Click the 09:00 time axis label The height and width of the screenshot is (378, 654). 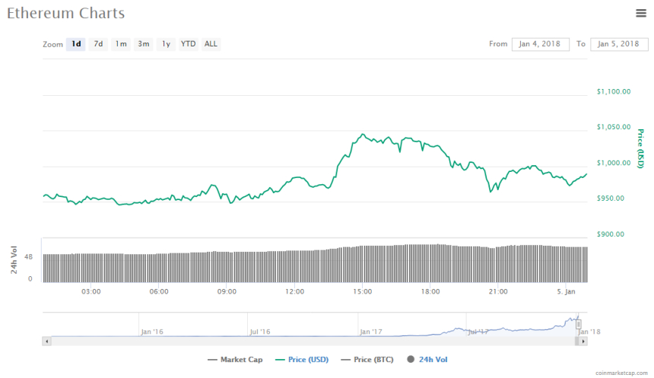[x=227, y=291]
